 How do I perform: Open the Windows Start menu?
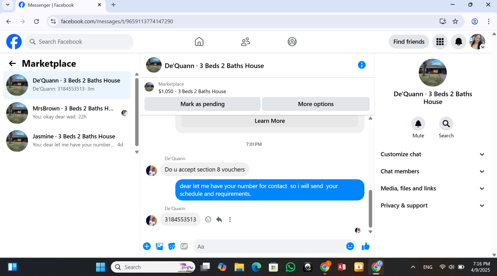[100, 267]
